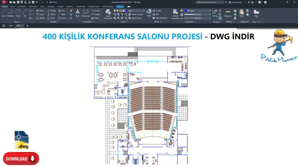Activate the Scale command
This screenshot has width=298, height=167.
click(x=51, y=18)
